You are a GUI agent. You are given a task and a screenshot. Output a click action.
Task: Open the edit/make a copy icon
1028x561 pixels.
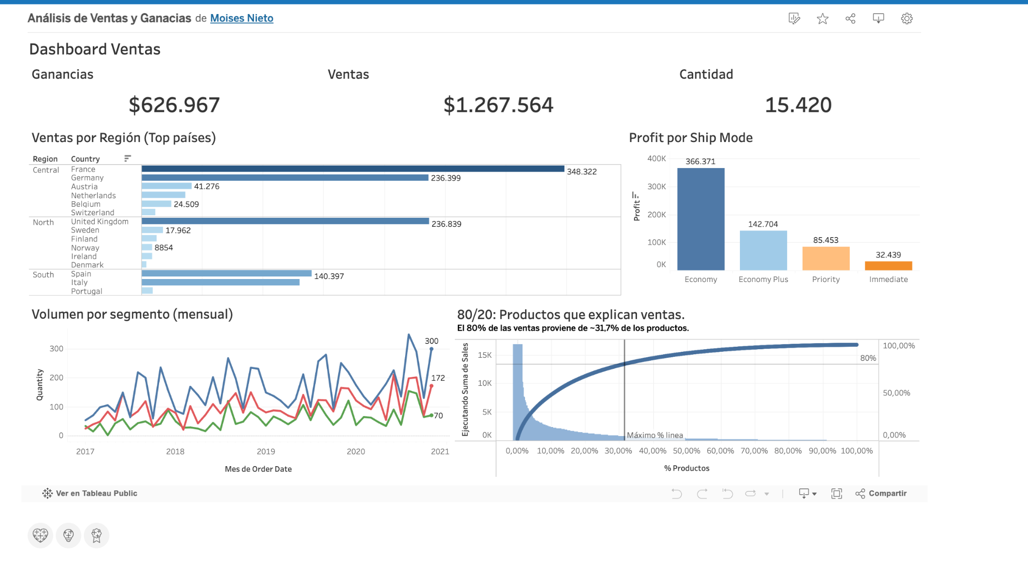click(x=795, y=18)
